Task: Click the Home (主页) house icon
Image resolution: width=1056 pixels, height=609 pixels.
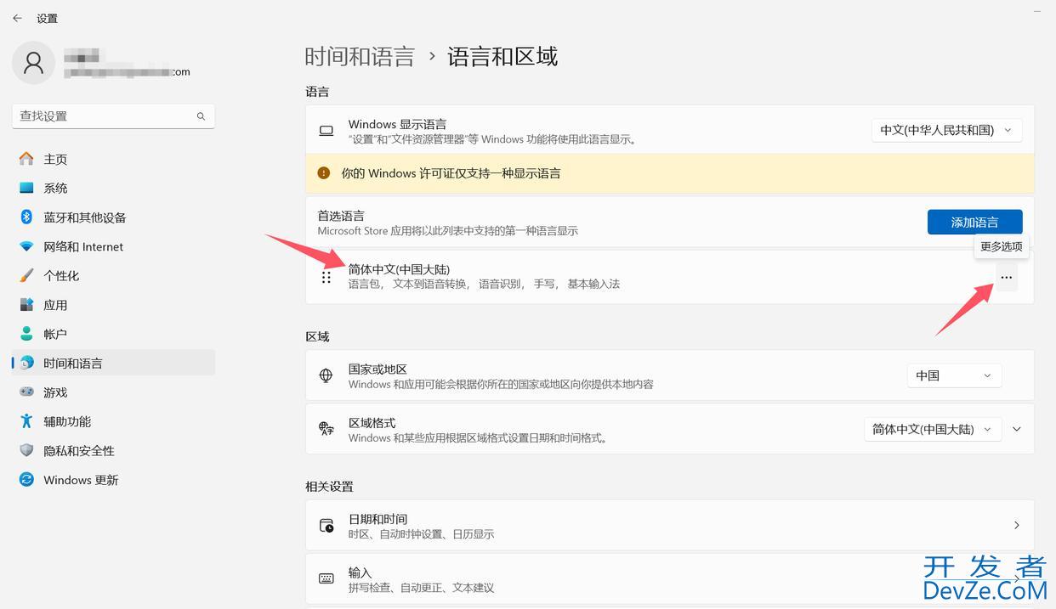Action: coord(26,159)
